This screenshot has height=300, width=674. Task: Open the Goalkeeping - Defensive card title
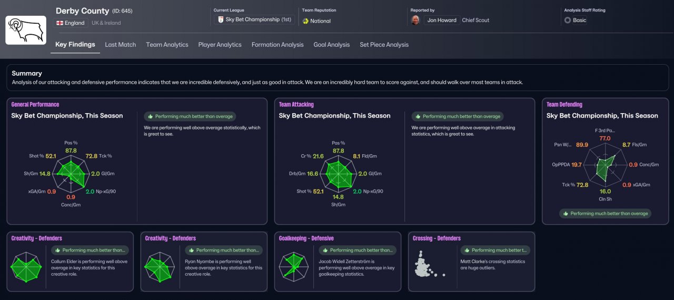[306, 238]
